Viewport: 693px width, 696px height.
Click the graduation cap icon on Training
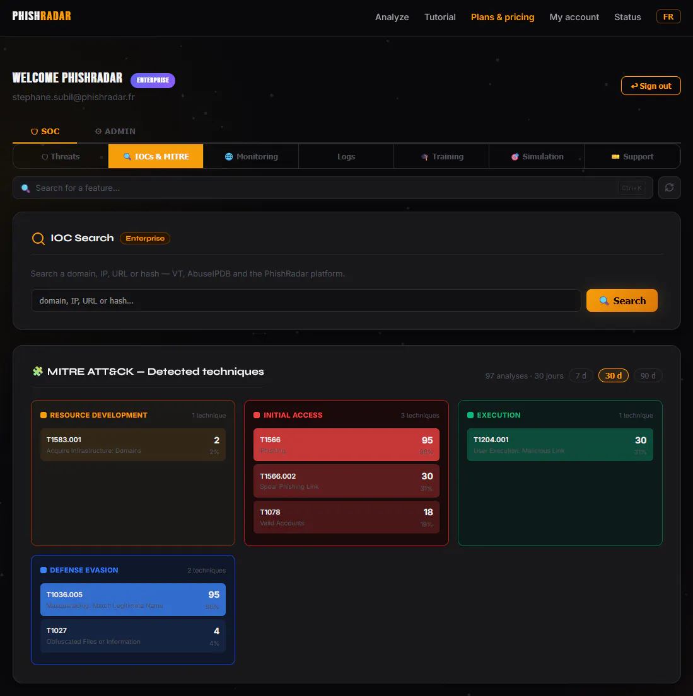tap(424, 157)
